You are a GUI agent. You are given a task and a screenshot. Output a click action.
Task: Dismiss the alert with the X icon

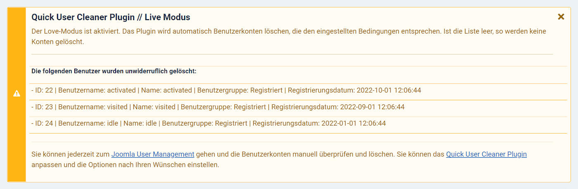pos(561,17)
